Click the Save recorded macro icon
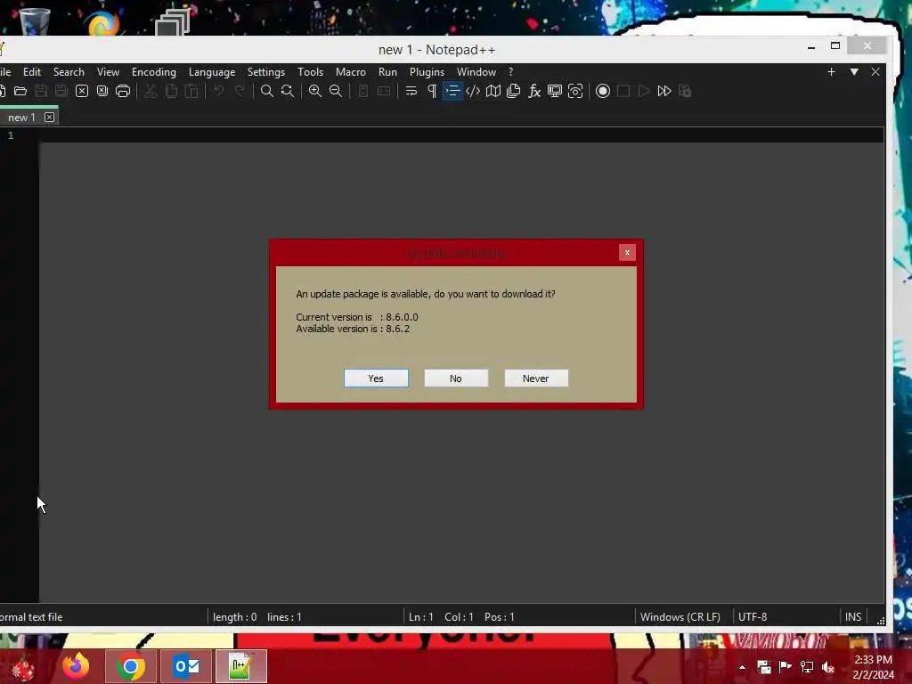 (685, 91)
